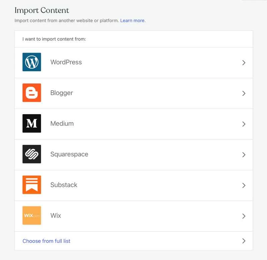
Task: Select Medium as import platform
Action: (x=133, y=124)
